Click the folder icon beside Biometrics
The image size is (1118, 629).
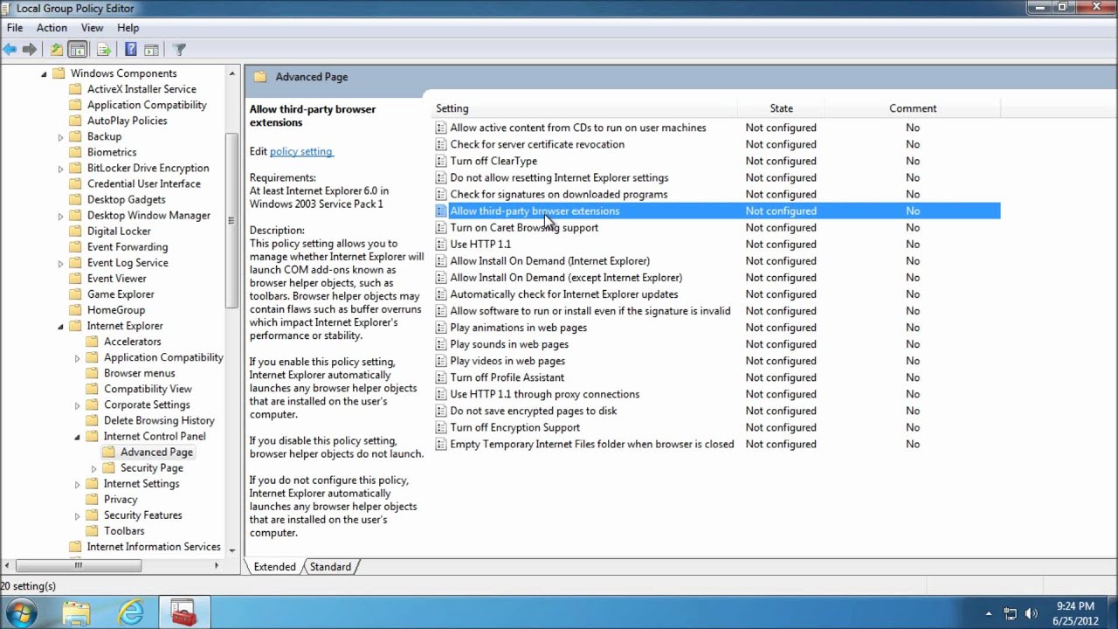75,152
